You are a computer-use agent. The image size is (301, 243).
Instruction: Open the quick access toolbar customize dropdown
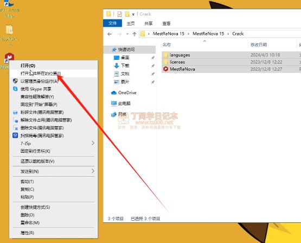point(133,14)
